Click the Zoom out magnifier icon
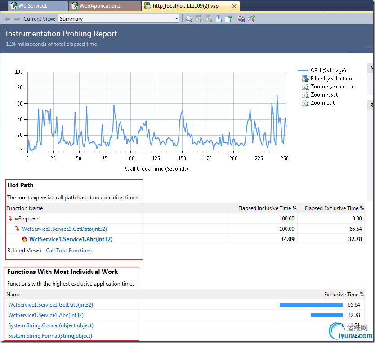Viewport: 375px width, 343px height. point(305,103)
